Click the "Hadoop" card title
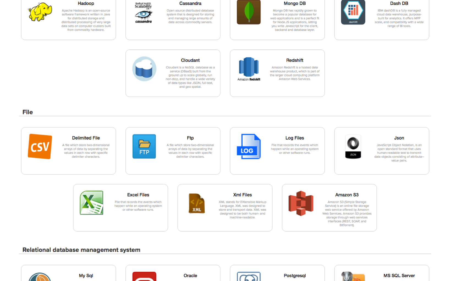The height and width of the screenshot is (281, 450). (86, 3)
